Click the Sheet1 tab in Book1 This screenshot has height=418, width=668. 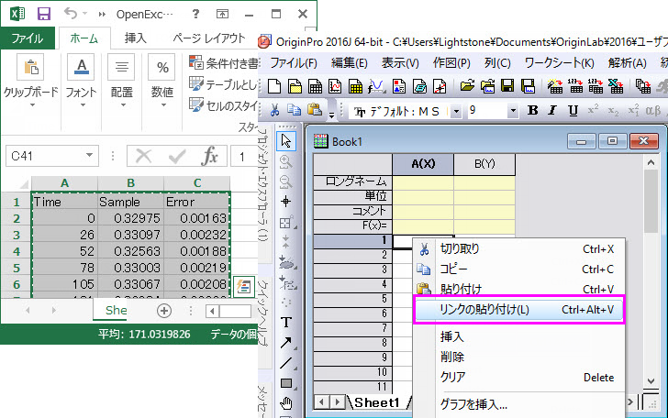pos(377,402)
